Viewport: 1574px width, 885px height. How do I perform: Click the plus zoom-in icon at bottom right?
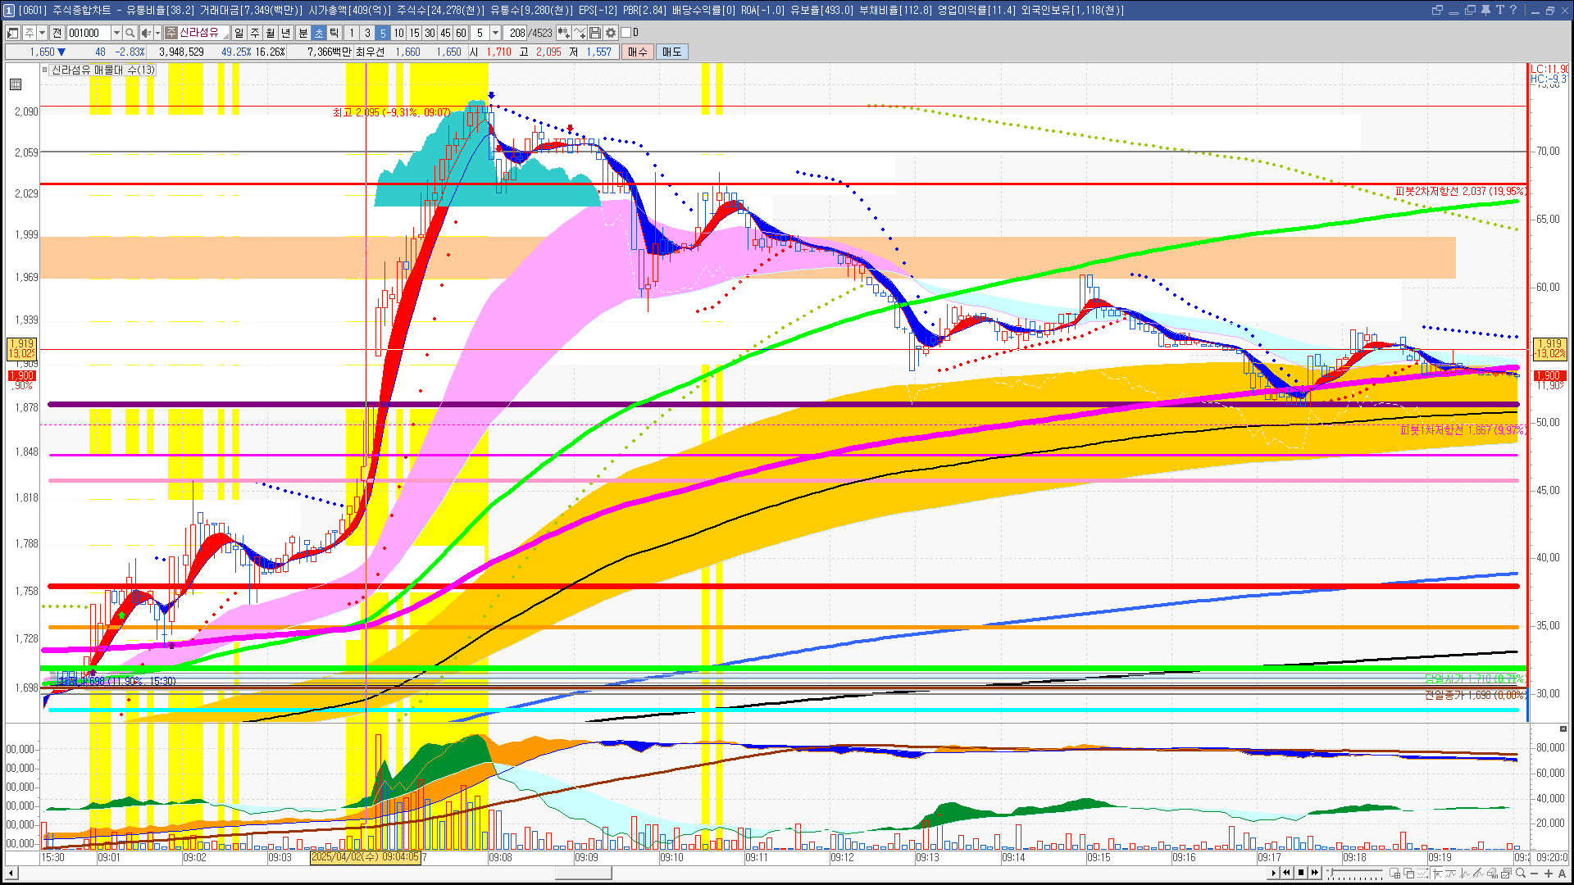pyautogui.click(x=1548, y=874)
